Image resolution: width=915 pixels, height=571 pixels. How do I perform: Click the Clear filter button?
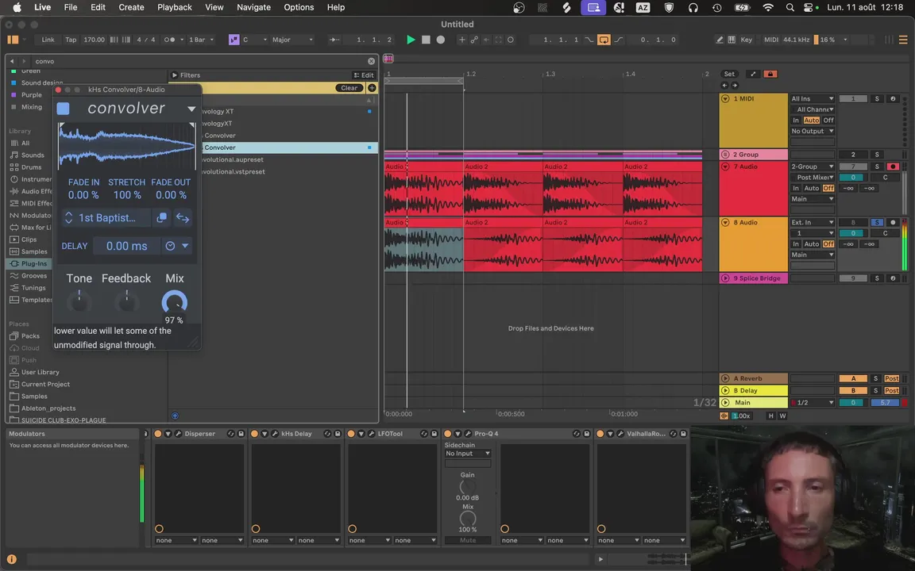click(x=349, y=88)
